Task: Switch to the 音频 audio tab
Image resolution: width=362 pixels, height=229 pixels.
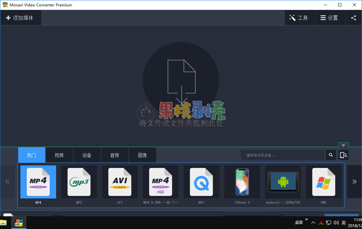Action: (x=115, y=155)
